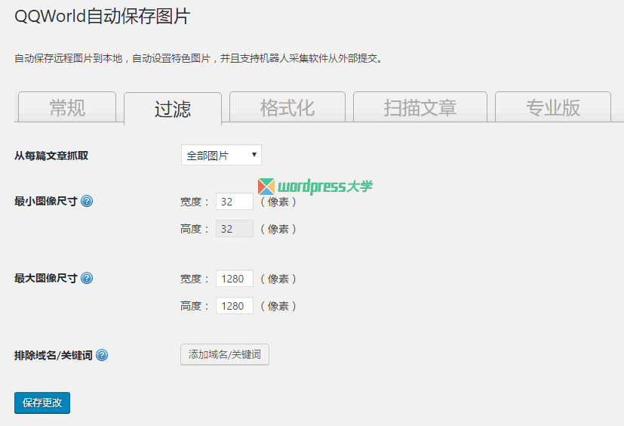Screen dimensions: 624x426
Task: Click the 保存更改 button
Action: click(x=42, y=403)
